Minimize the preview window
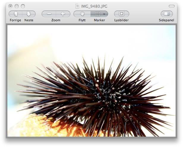 17,6
